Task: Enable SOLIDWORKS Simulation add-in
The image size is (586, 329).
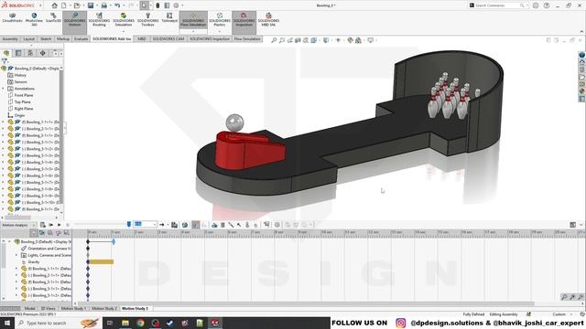Action: [x=124, y=19]
